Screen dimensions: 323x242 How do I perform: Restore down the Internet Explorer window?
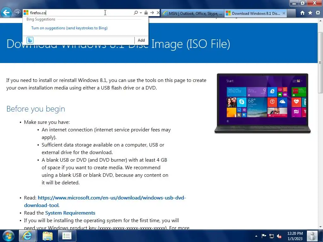click(x=302, y=3)
